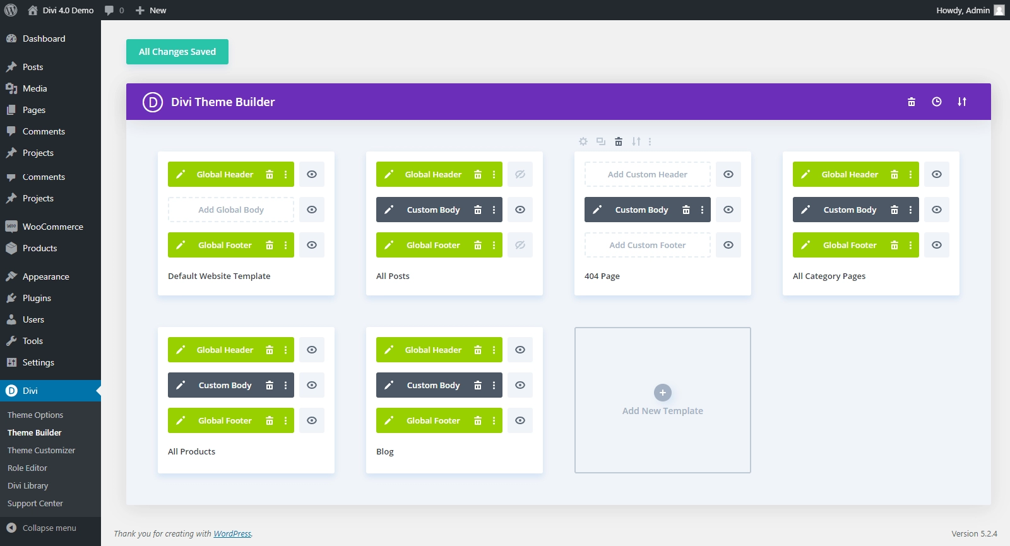Open Global Header options in All Posts
Screen dimensions: 1010x546
point(494,174)
